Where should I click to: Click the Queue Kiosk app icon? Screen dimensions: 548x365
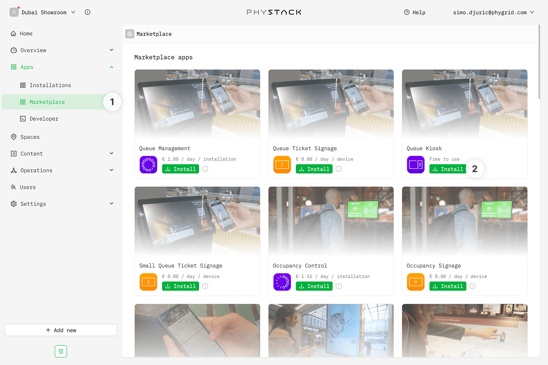tap(416, 165)
